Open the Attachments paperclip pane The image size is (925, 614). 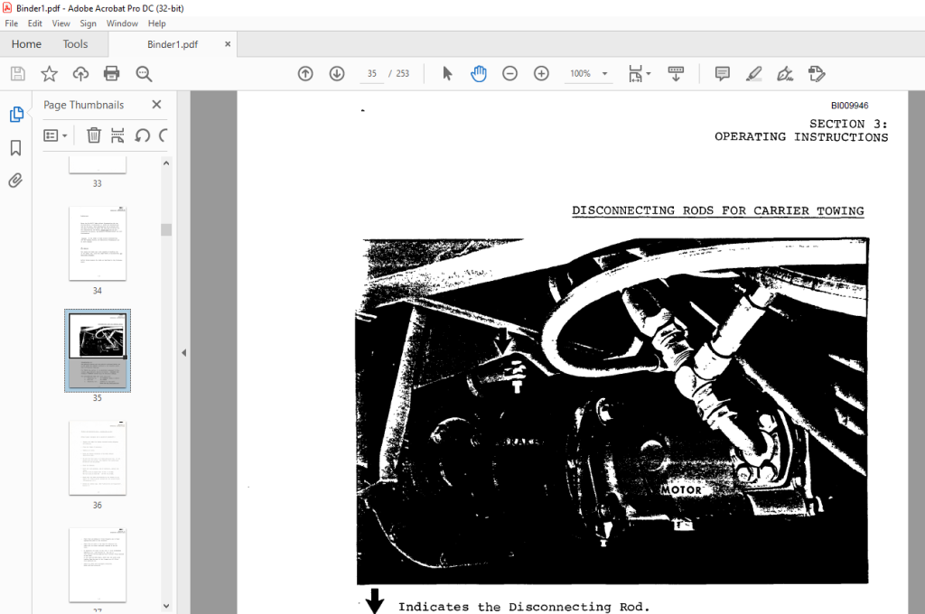[x=16, y=181]
